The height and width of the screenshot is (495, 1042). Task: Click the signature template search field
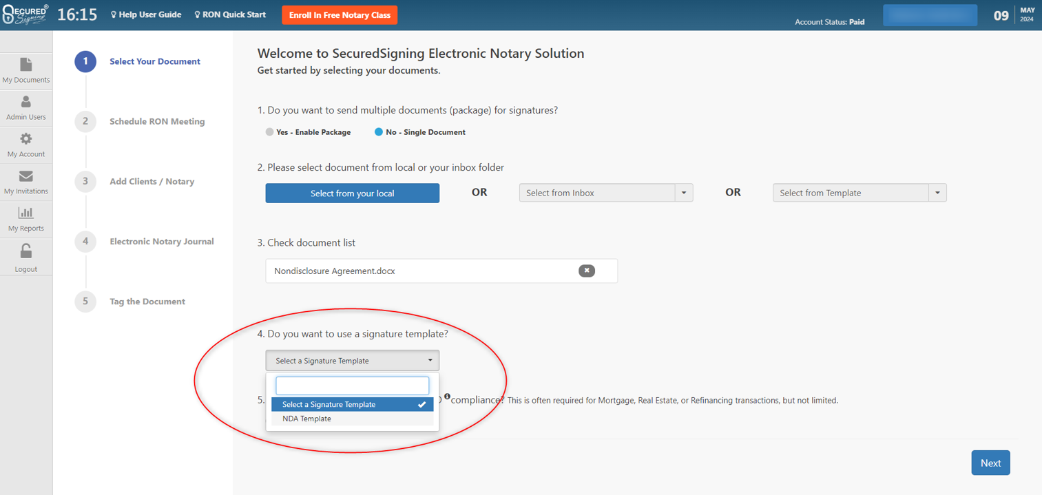(352, 385)
